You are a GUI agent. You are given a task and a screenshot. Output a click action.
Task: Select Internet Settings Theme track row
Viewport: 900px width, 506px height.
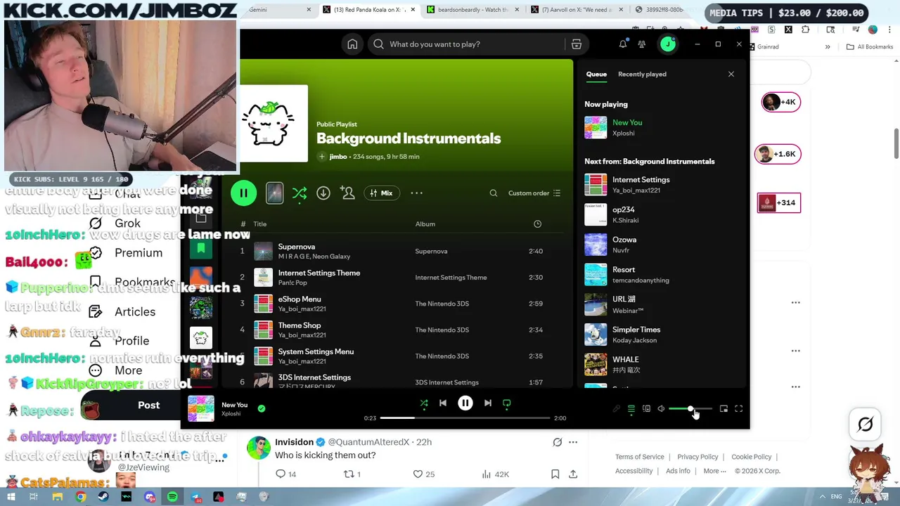coord(397,278)
